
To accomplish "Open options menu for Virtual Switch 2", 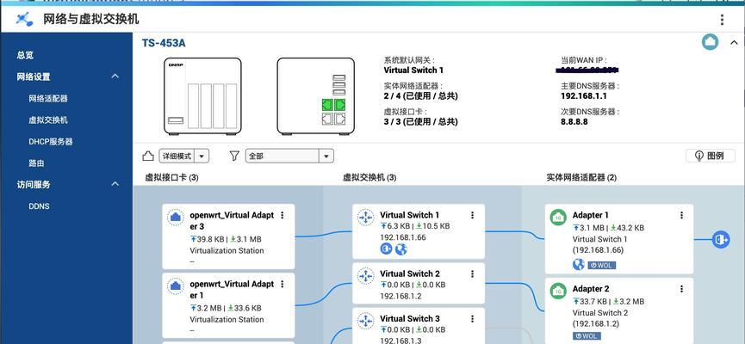I will 472,273.
